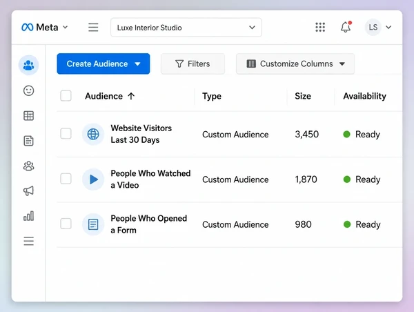The image size is (414, 312).
Task: Open the table grid sidebar icon
Action: (28, 116)
